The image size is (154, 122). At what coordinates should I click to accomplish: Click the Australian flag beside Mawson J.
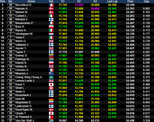coord(51,74)
